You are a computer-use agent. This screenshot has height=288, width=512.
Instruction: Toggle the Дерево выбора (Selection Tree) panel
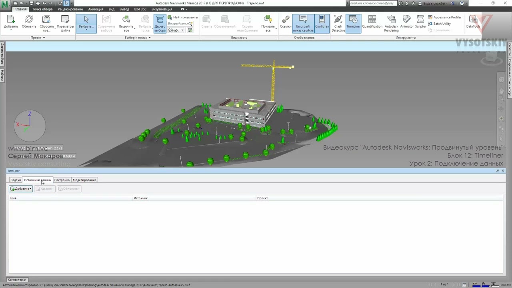160,23
